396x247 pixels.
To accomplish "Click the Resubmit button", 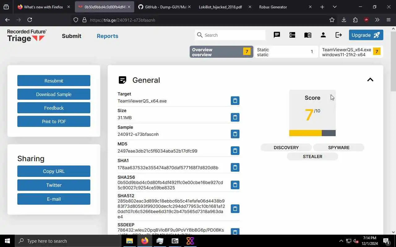I will 54,81.
